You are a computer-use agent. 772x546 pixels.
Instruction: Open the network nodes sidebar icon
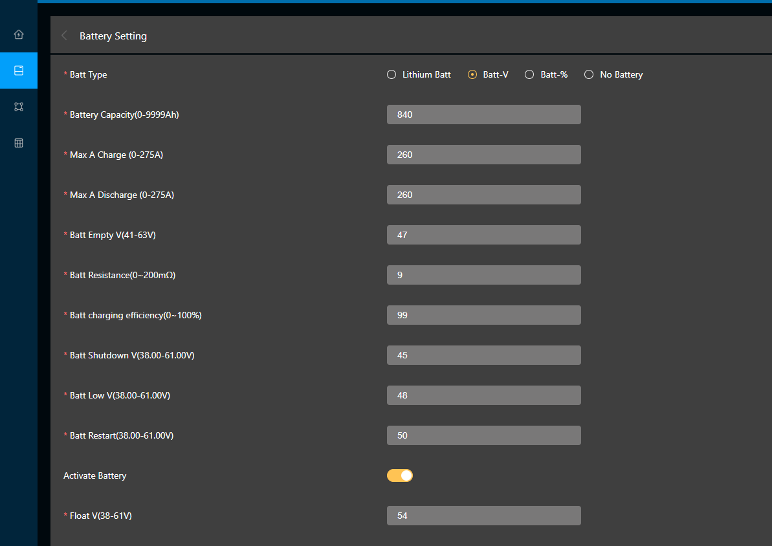click(x=19, y=107)
